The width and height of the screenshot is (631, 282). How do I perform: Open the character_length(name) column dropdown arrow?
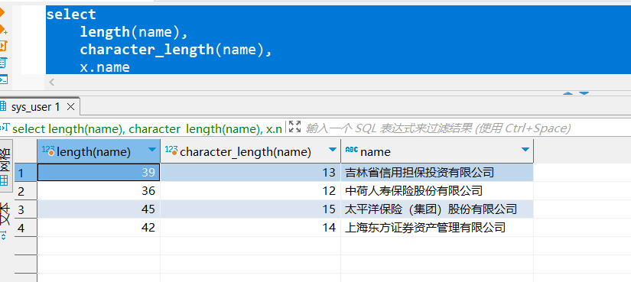pos(333,150)
